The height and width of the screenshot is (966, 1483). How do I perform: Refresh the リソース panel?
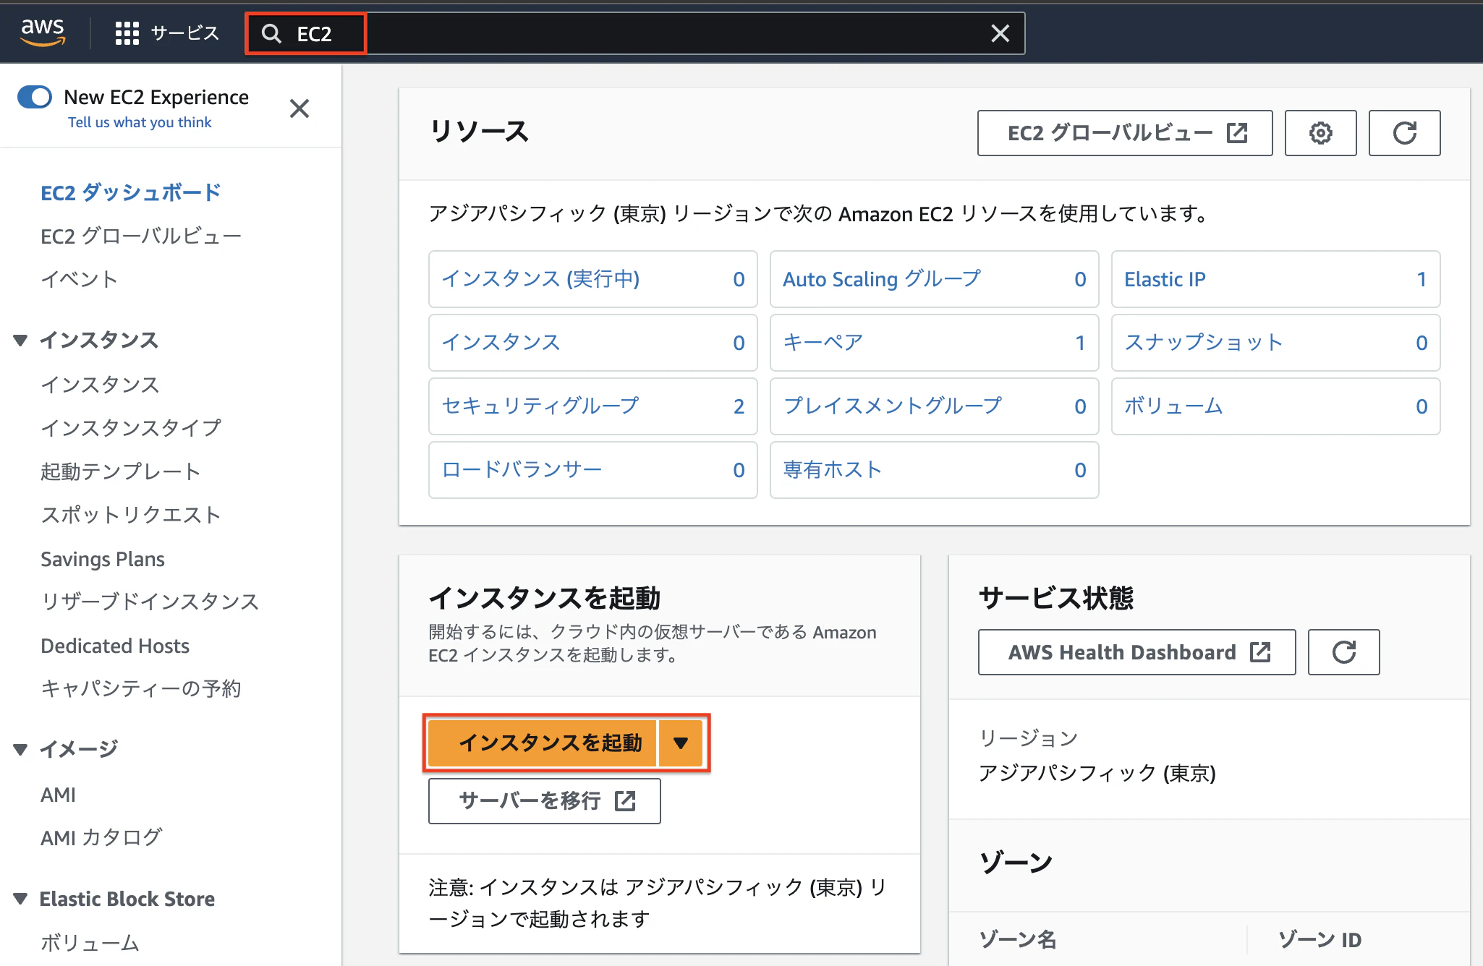click(x=1404, y=133)
